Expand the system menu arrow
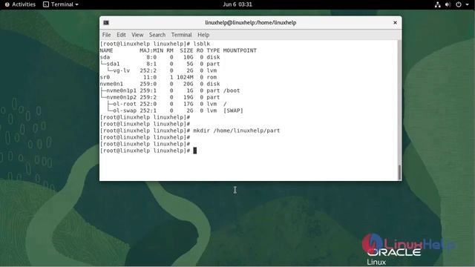Viewport: 475px width, 267px height. pos(467,4)
